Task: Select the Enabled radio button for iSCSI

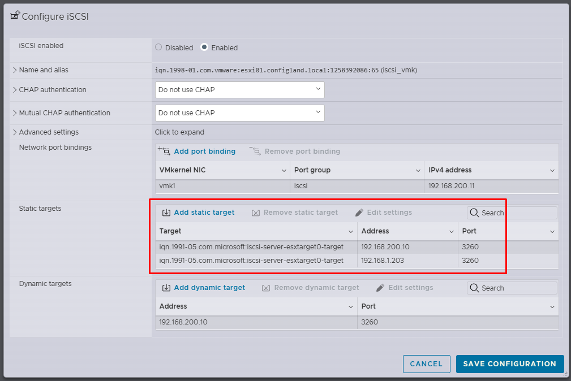Action: point(204,47)
